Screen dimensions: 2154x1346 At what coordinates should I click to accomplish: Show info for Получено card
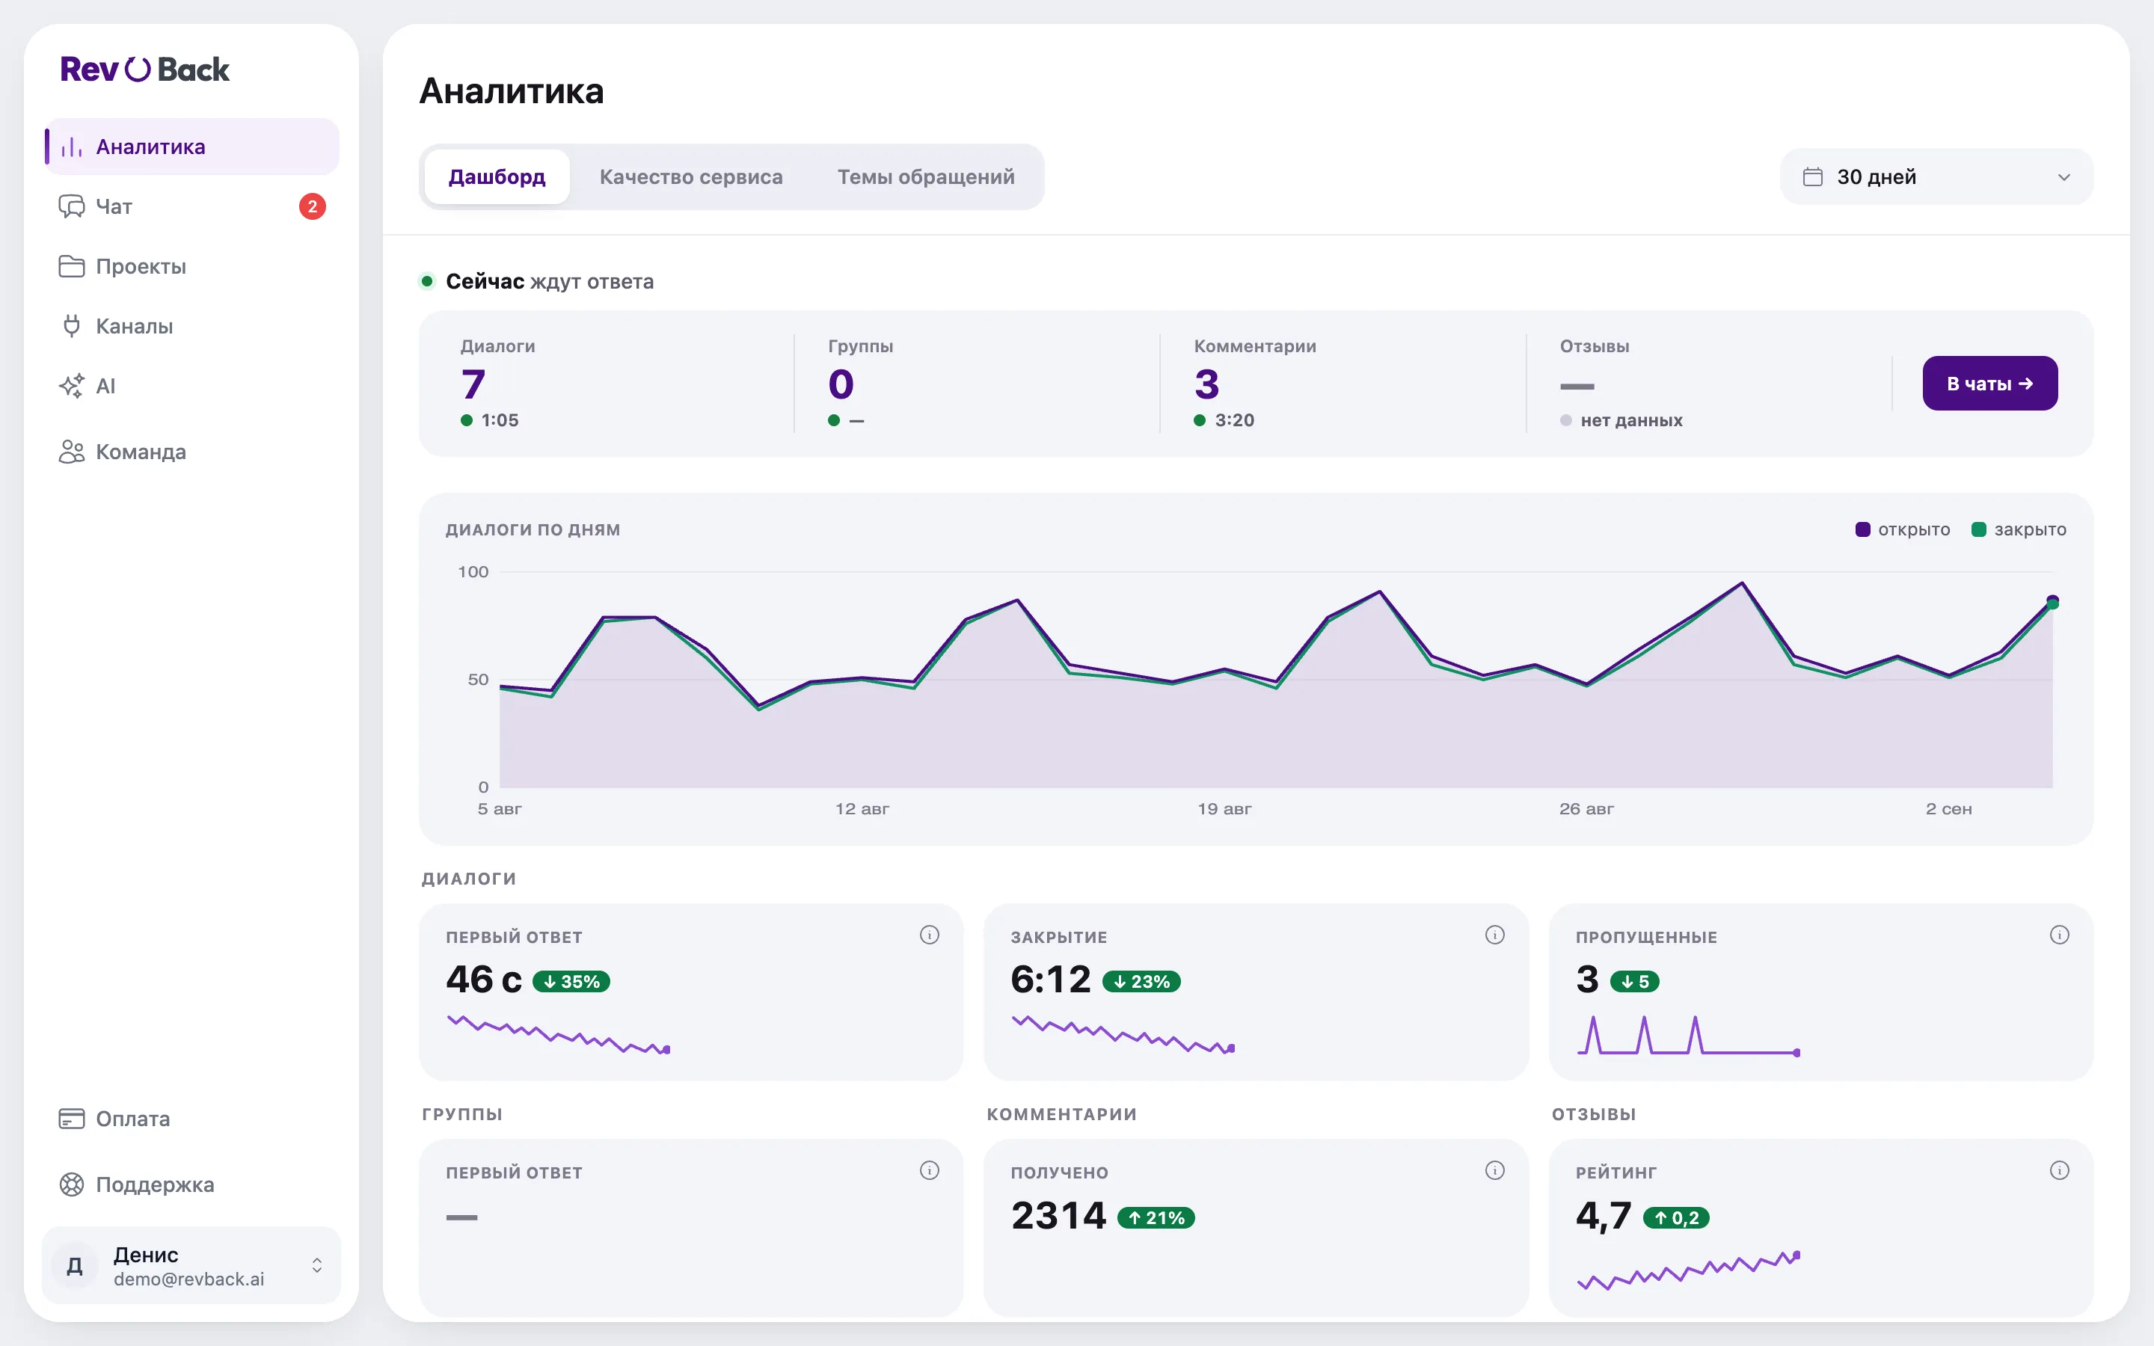point(1494,1170)
